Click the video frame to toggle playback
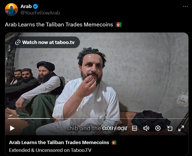The height and width of the screenshot is (156, 192). 97,78
